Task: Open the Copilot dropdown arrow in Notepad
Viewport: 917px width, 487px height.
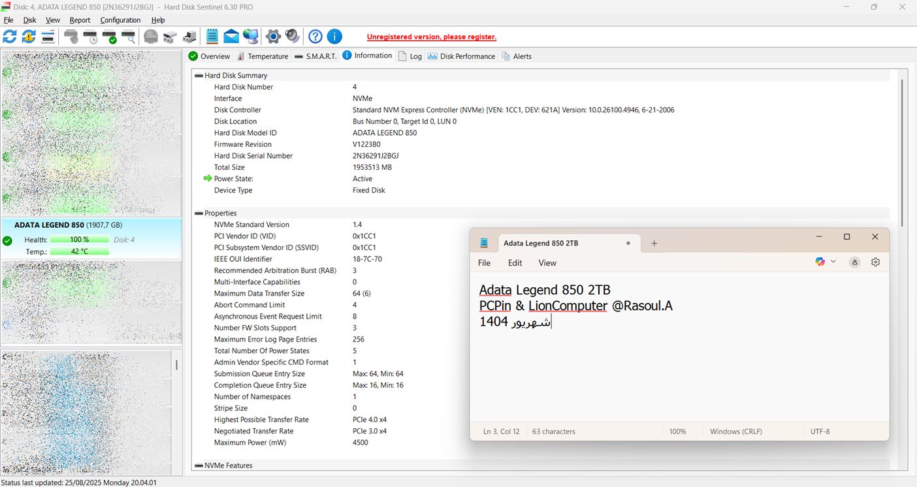Action: tap(833, 262)
